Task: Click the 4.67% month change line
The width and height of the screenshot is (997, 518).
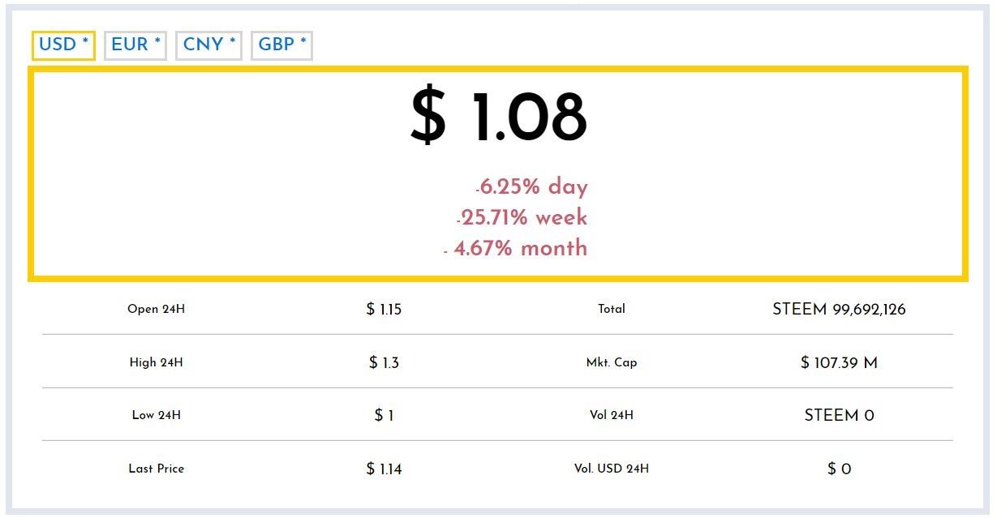Action: (x=519, y=248)
